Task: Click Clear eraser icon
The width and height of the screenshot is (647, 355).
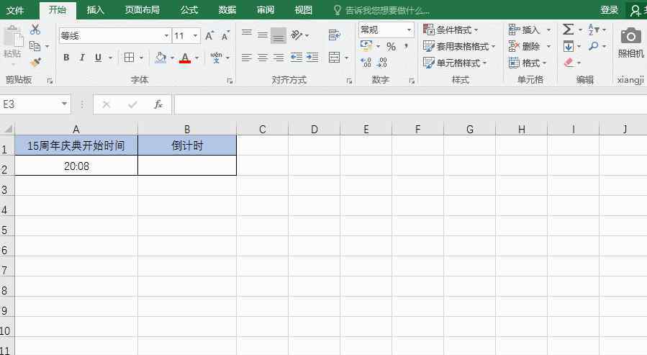Action: click(x=569, y=63)
